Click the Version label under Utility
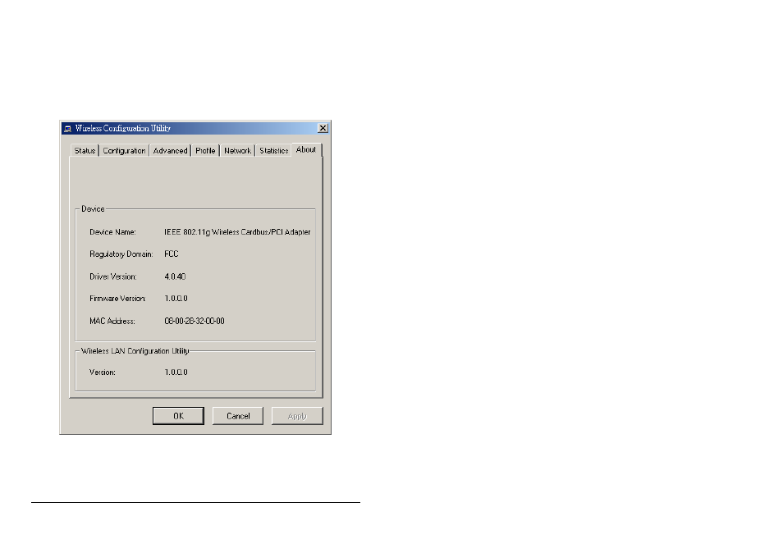 click(x=102, y=372)
